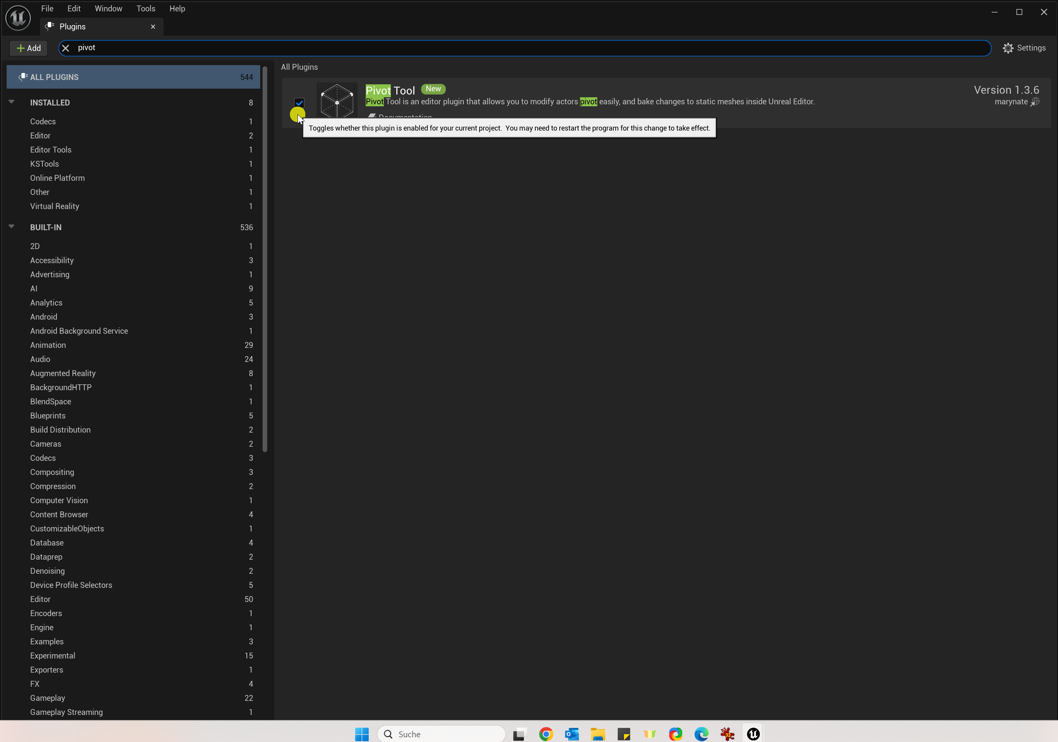Click the Unreal Engine taskbar icon
The width and height of the screenshot is (1058, 742).
coord(753,734)
